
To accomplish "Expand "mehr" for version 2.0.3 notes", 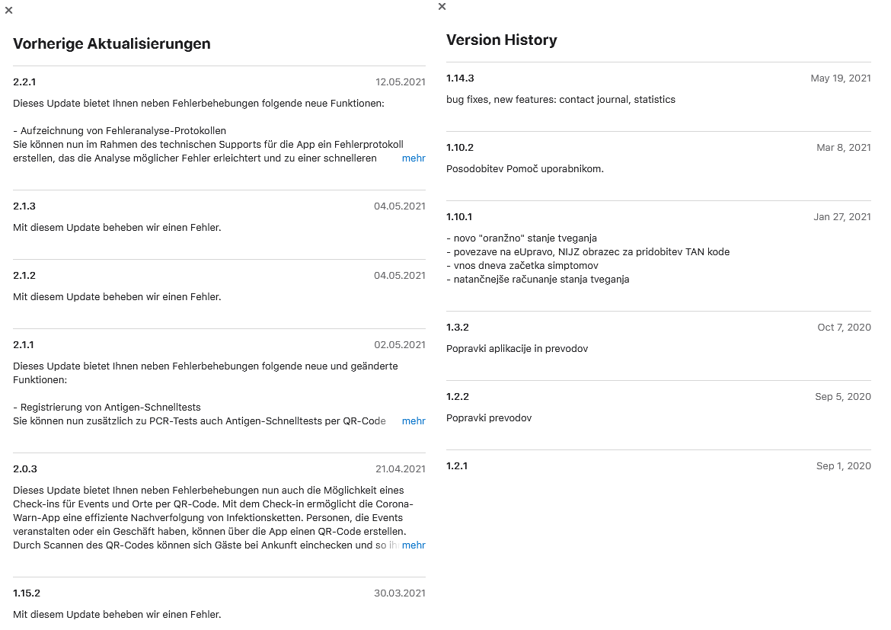I will pyautogui.click(x=414, y=545).
